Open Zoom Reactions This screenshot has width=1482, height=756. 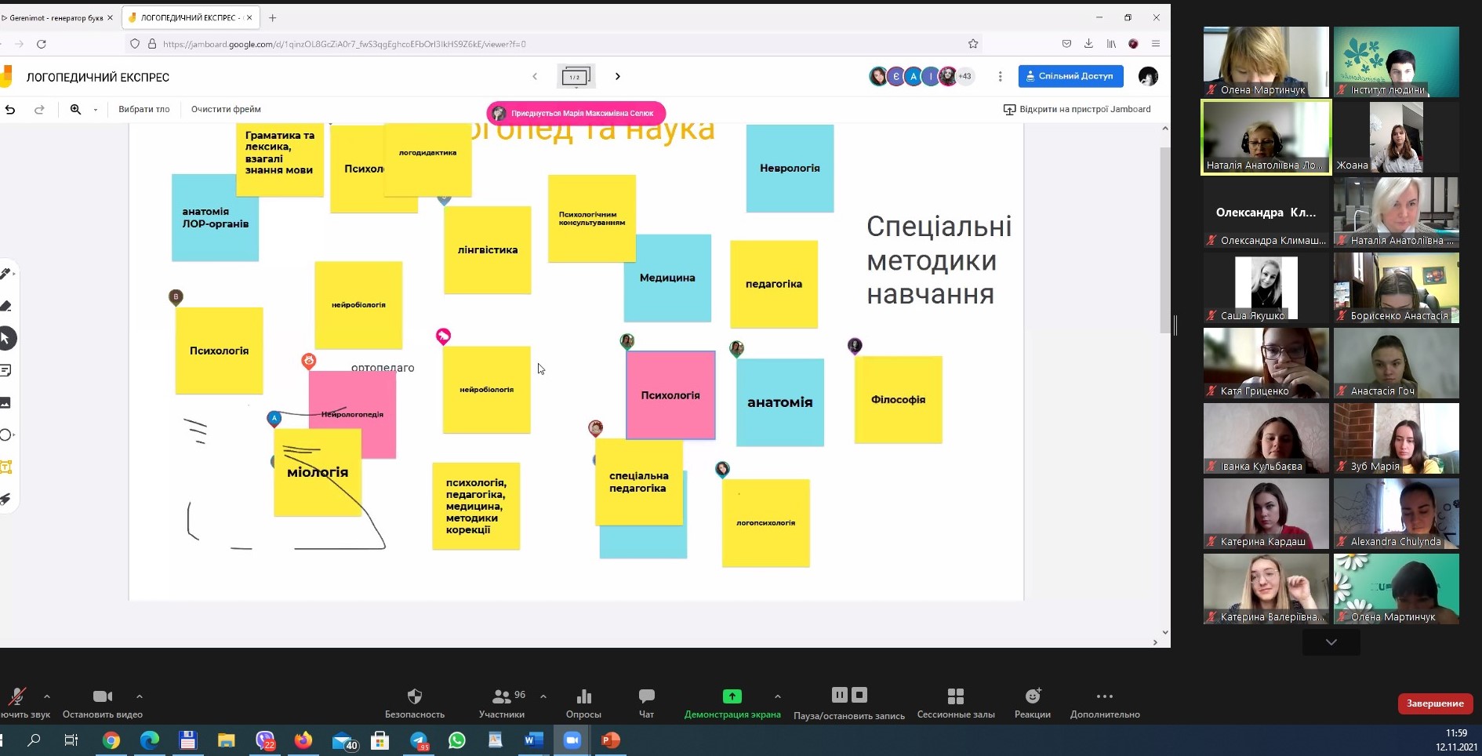(1032, 697)
